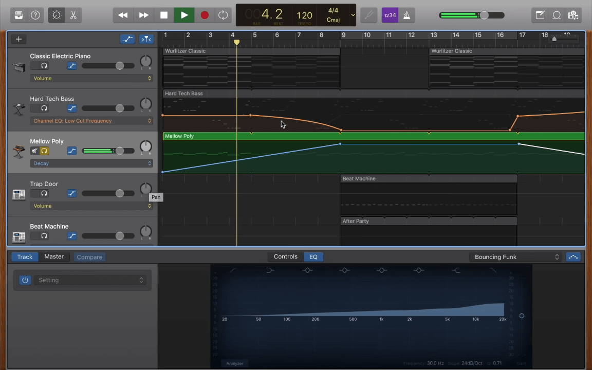Image resolution: width=592 pixels, height=370 pixels.
Task: Enable the 1234 count-in toggle
Action: point(390,15)
